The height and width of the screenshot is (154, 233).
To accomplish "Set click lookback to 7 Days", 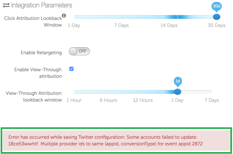I will pos(121,17).
